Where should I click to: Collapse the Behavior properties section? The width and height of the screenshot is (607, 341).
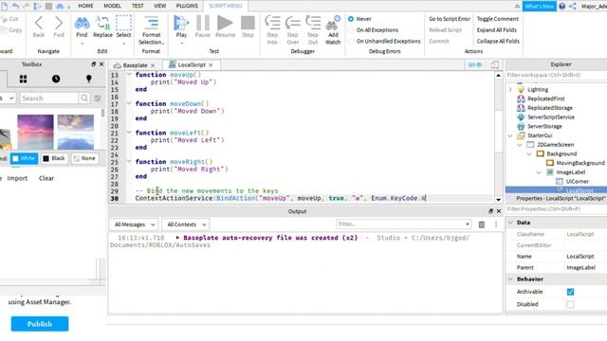click(510, 279)
